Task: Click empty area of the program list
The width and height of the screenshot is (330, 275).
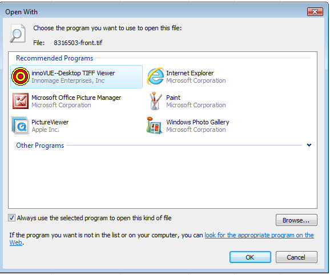Action: pos(163,179)
